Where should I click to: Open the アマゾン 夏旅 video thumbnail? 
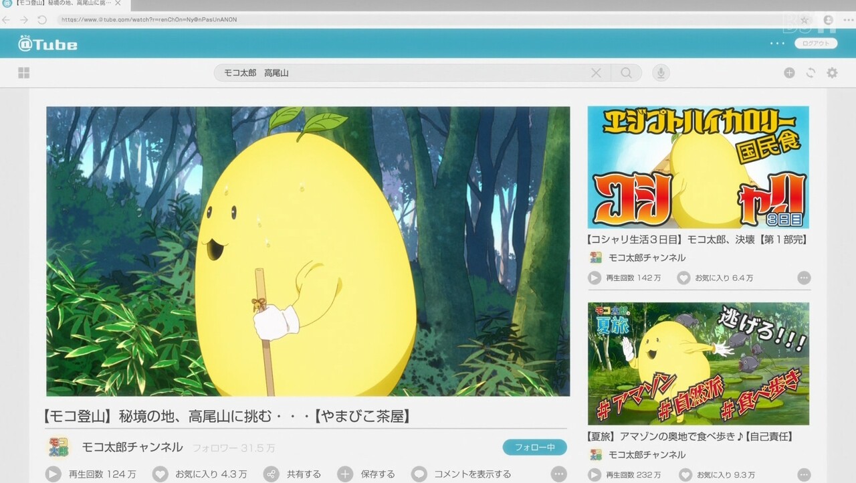[x=698, y=364]
